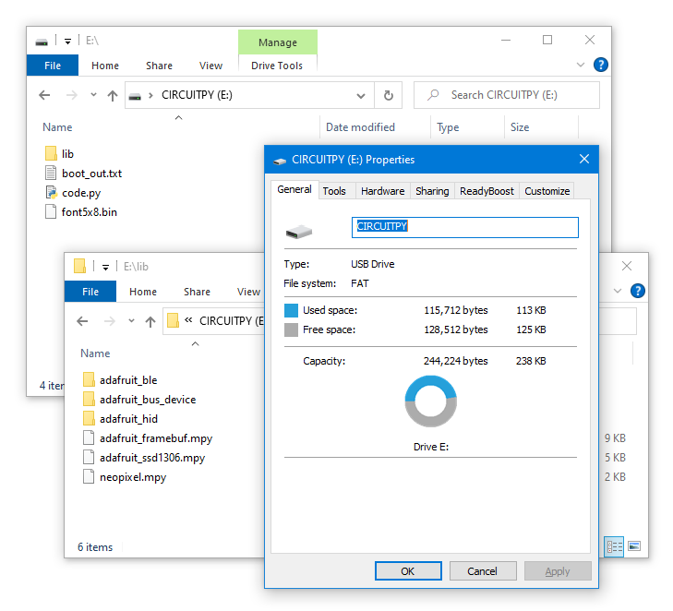
Task: Switch to large icons view in E:\lib window
Action: click(x=634, y=546)
